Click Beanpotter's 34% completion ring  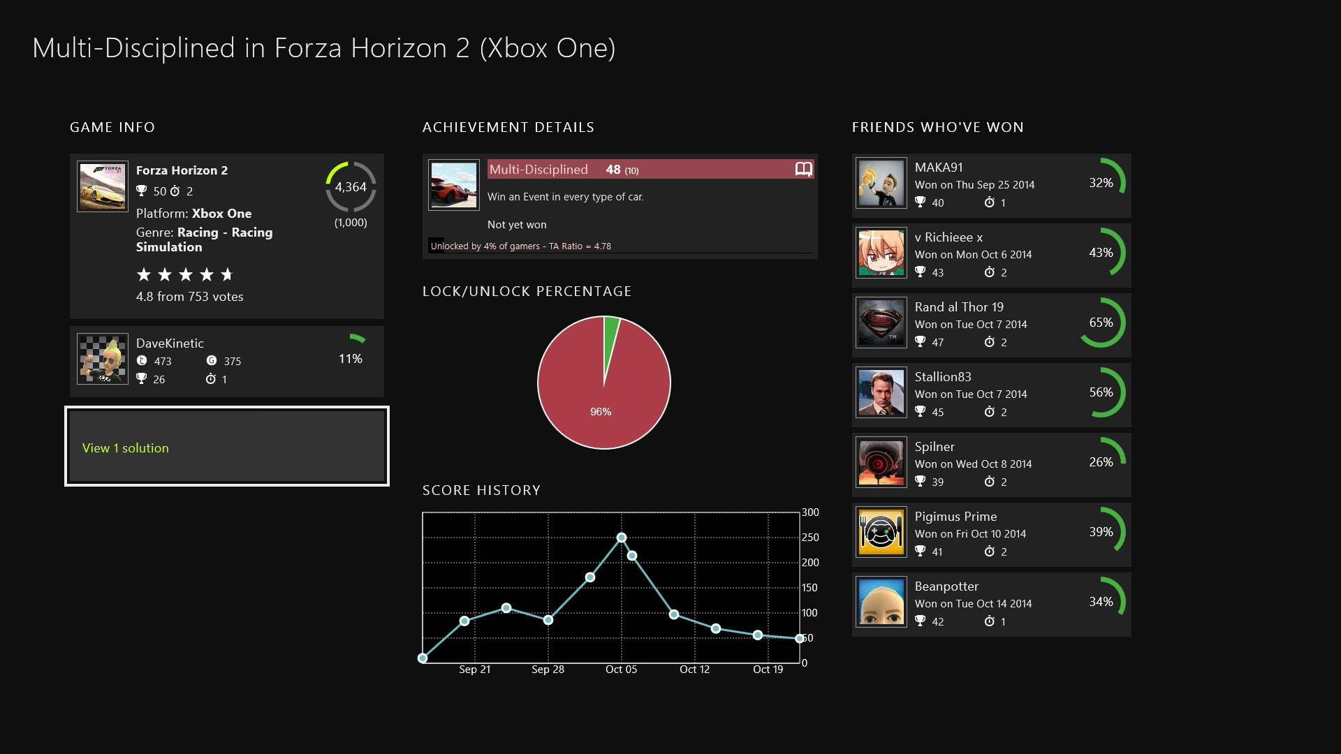(1101, 602)
